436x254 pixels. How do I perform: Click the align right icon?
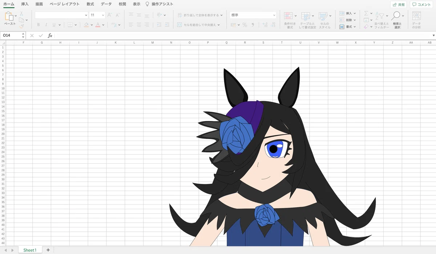(147, 25)
